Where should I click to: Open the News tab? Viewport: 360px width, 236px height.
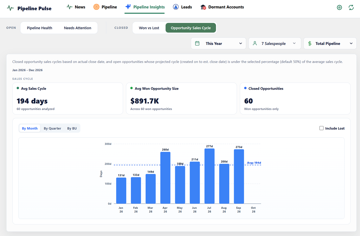click(76, 7)
